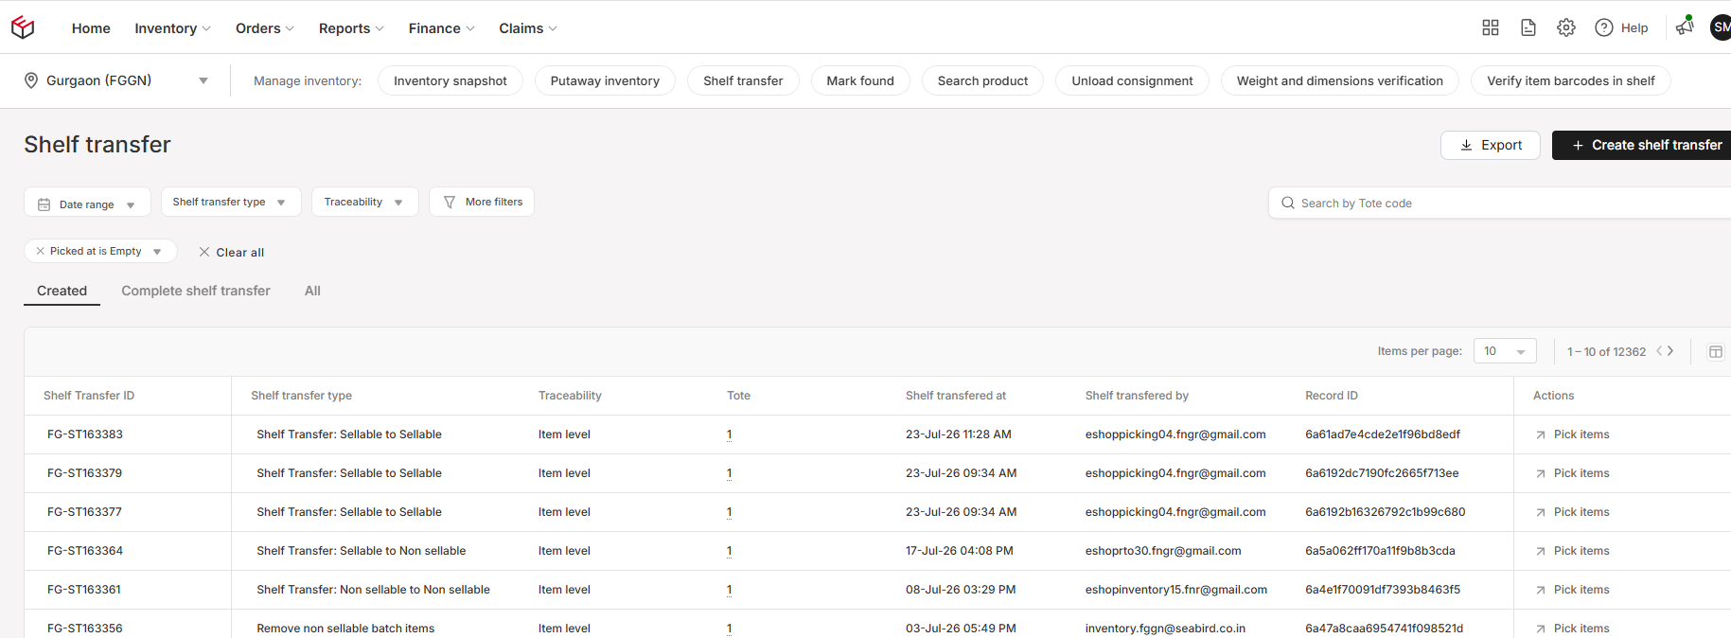Switch to Complete shelf transfer tab
The width and height of the screenshot is (1731, 638).
coord(196,291)
